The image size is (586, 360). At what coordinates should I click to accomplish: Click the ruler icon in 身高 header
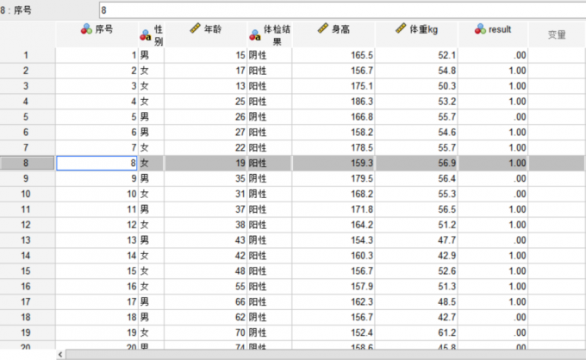[322, 29]
